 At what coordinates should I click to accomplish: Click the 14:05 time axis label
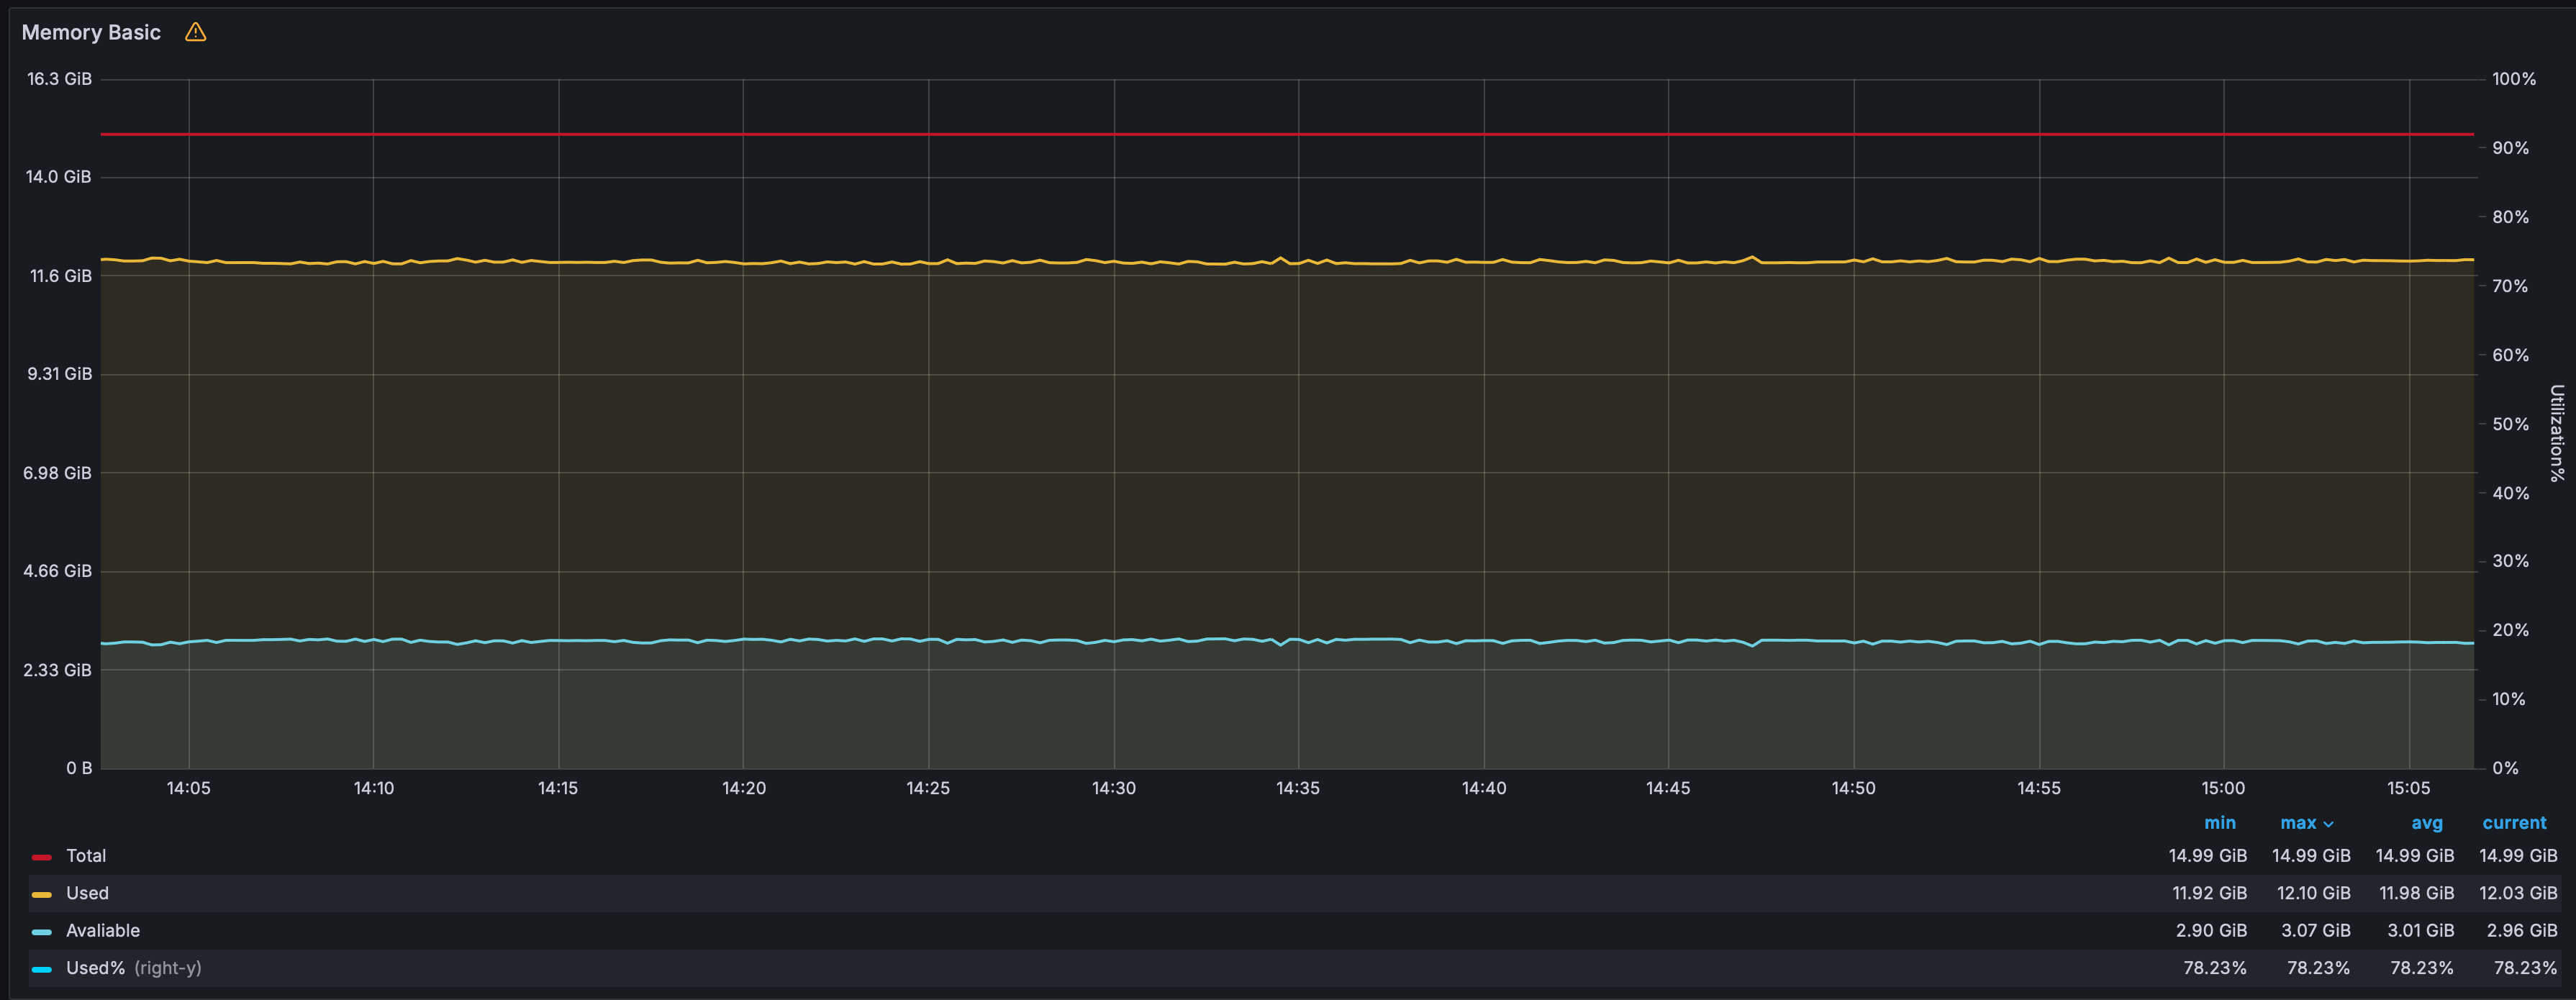pos(188,788)
